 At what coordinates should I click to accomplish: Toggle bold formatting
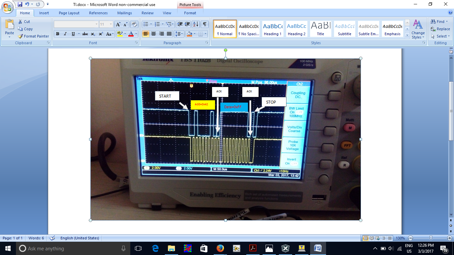57,34
